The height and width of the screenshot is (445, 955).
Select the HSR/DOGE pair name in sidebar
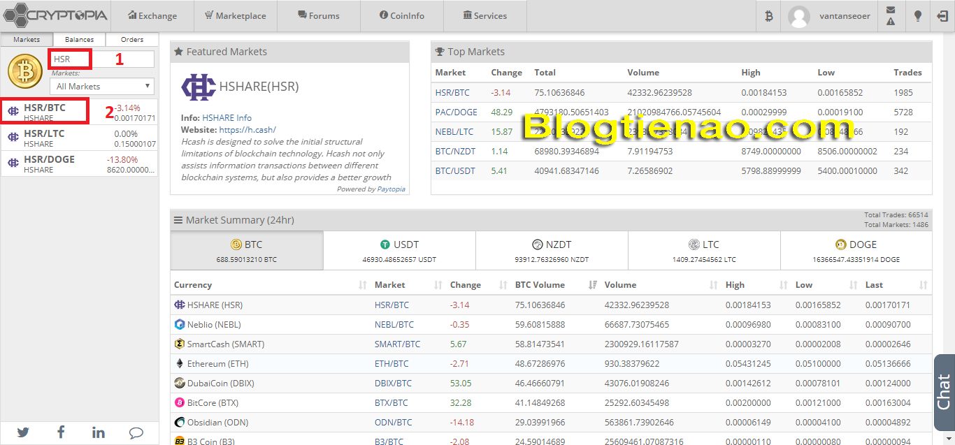[49, 159]
